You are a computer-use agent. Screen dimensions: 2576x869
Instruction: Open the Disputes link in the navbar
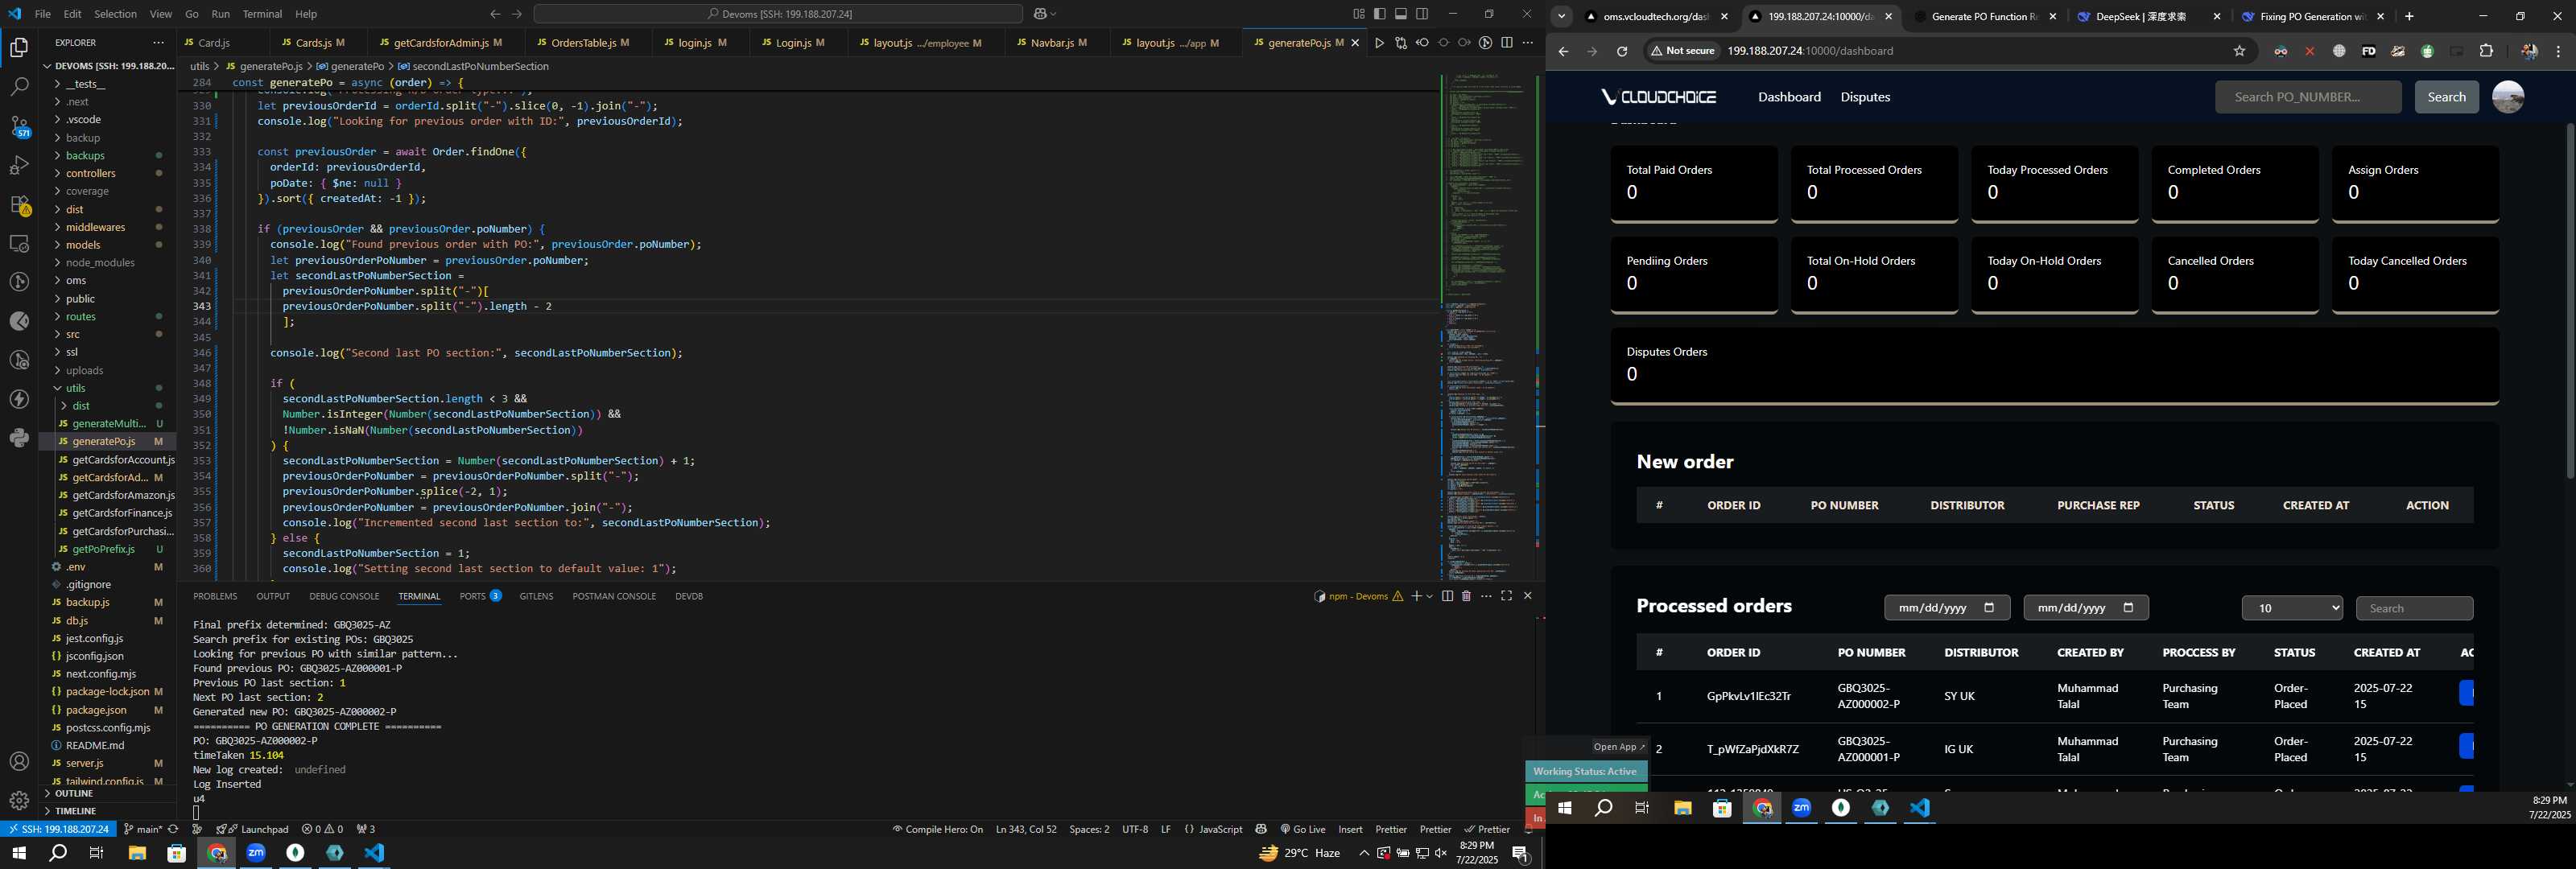point(1864,97)
